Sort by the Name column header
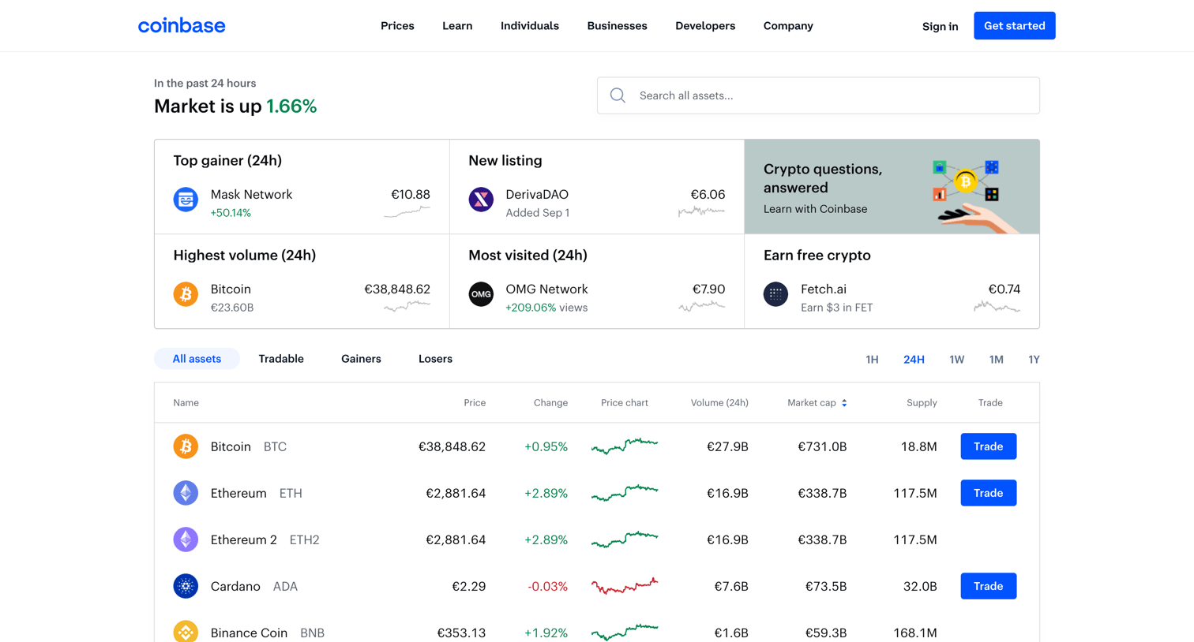 (186, 403)
